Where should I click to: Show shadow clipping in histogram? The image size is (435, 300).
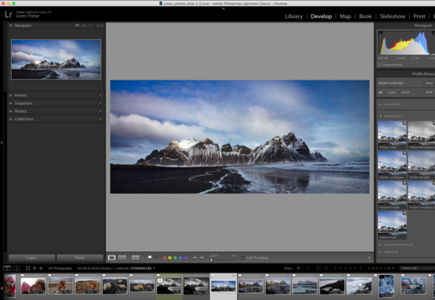pyautogui.click(x=380, y=33)
